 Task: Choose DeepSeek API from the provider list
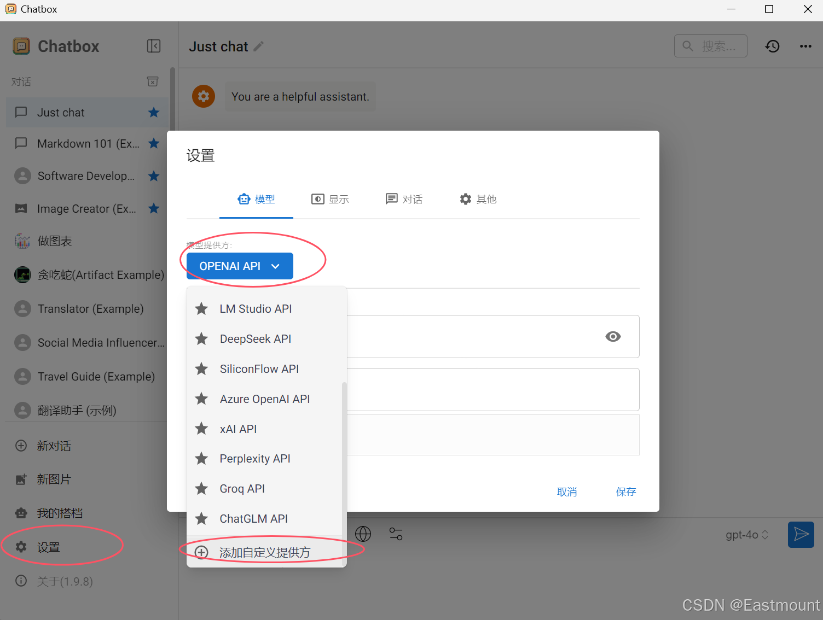coord(264,339)
